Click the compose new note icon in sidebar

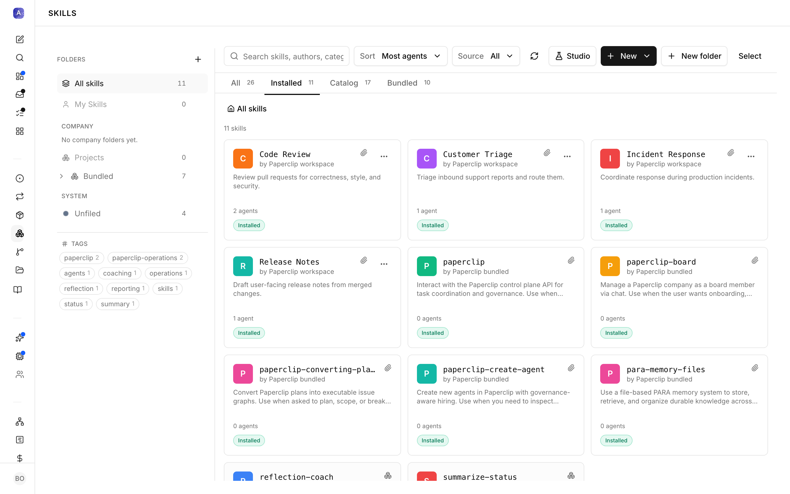[19, 40]
